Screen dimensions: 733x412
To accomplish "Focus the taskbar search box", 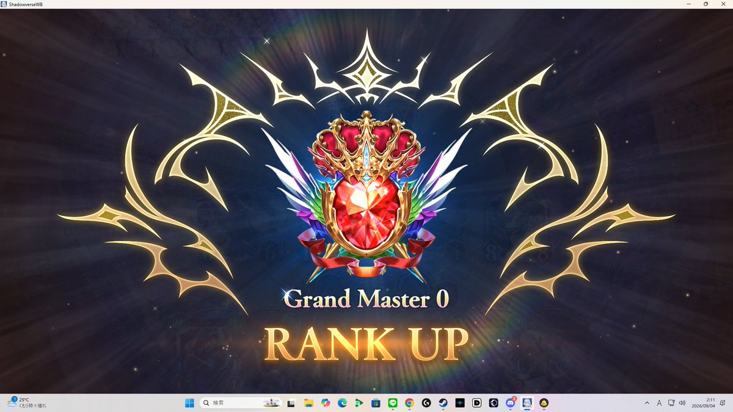I will [x=241, y=403].
